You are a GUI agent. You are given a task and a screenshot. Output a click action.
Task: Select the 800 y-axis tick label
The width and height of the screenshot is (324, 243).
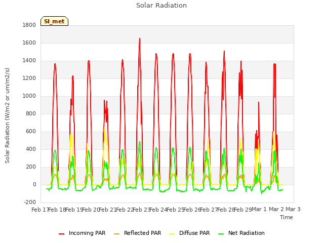[31, 113]
